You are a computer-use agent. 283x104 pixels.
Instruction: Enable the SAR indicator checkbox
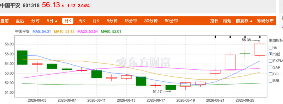tap(270, 67)
